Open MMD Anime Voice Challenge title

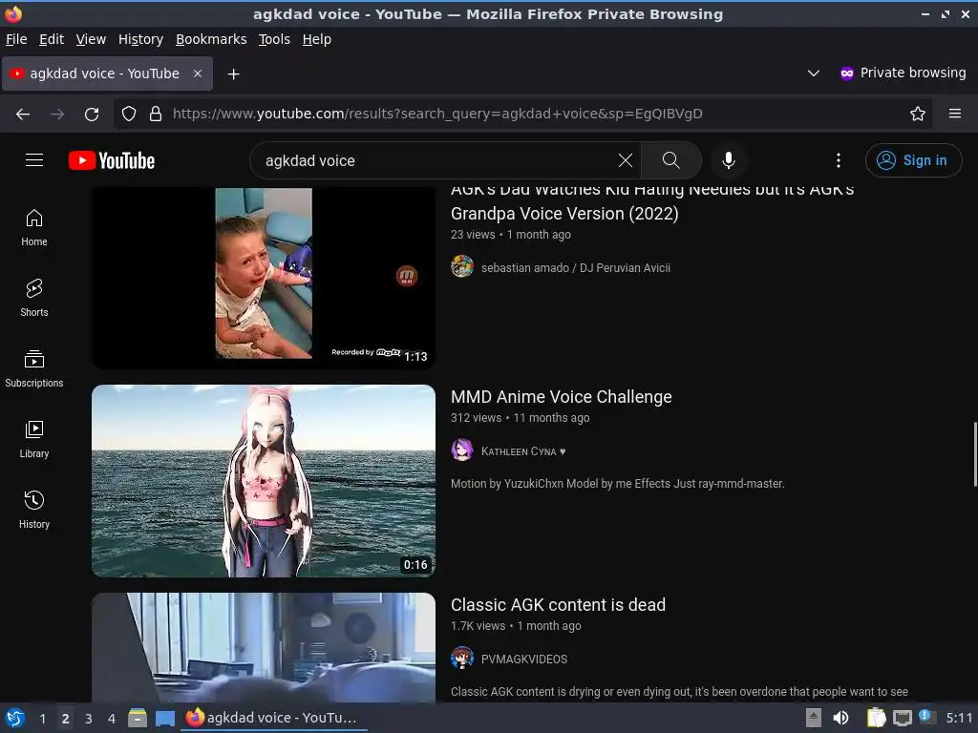(x=562, y=396)
